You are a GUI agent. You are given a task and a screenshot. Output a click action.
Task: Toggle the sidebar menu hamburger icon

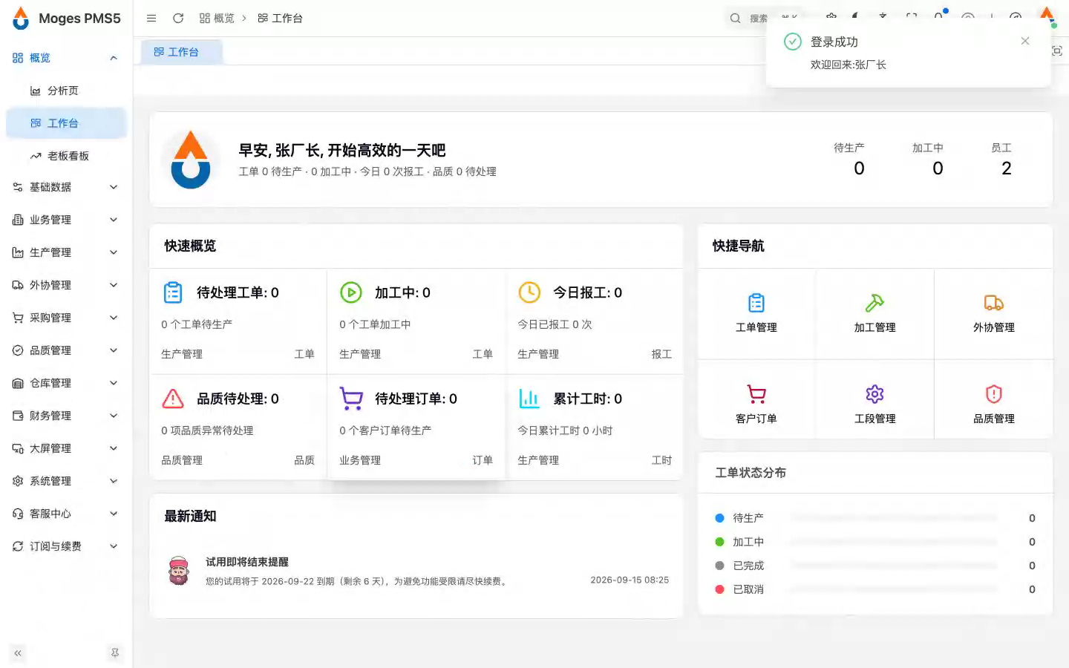pyautogui.click(x=151, y=19)
